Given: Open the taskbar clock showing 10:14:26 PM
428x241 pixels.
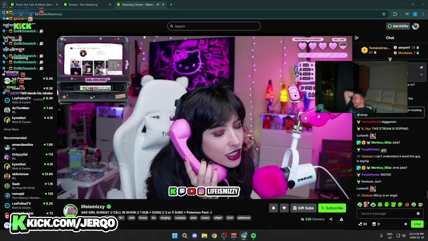Looking at the screenshot, I should (x=417, y=236).
